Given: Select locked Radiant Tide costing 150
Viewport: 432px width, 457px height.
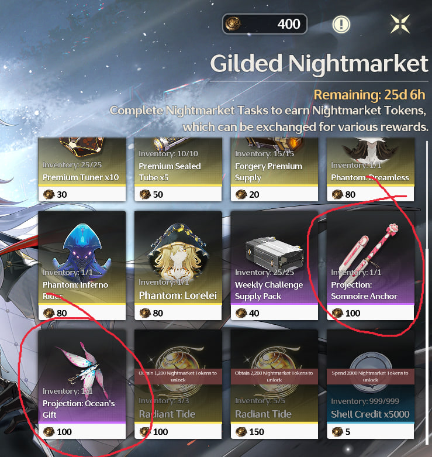Looking at the screenshot, I should (x=274, y=384).
